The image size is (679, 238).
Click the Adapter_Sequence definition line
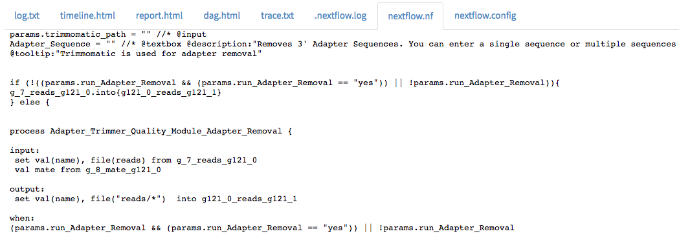coord(343,44)
